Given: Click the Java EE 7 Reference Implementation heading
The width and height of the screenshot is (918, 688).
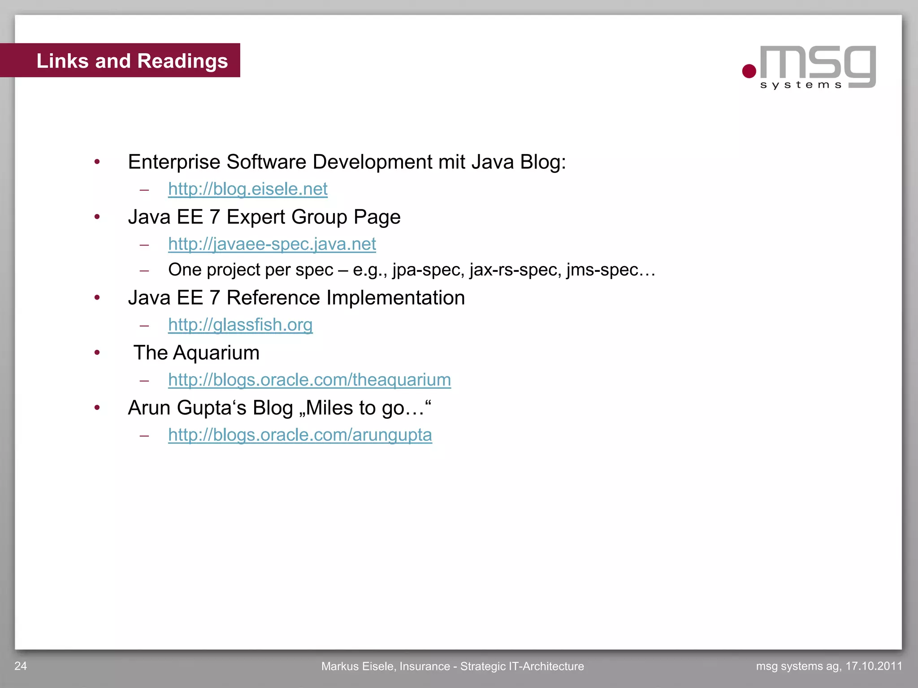Looking at the screenshot, I should 296,298.
